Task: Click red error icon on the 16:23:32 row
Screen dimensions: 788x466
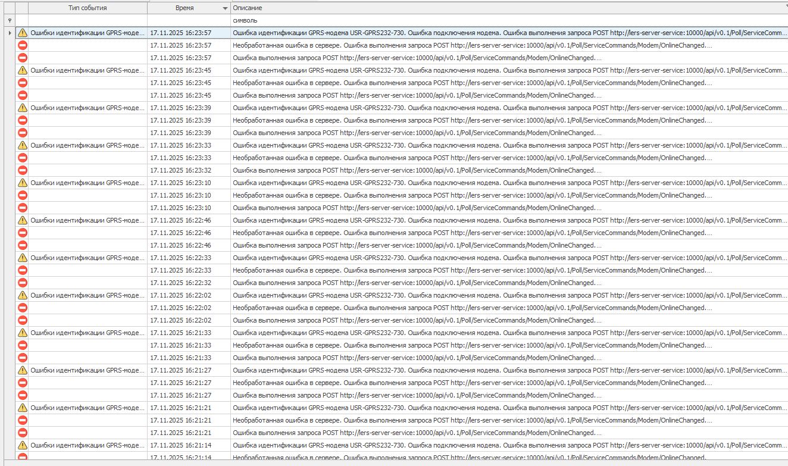Action: [22, 170]
